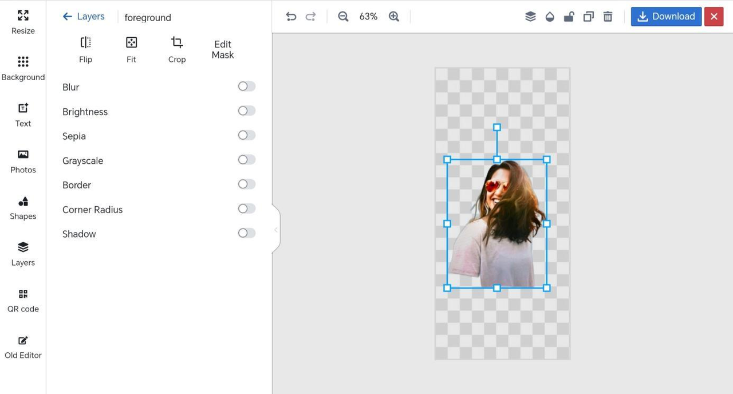This screenshot has width=733, height=394.
Task: Collapse the side panel with arrow handle
Action: [x=276, y=230]
